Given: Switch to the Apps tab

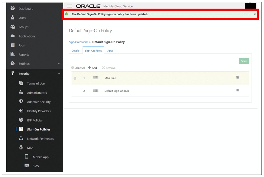Looking at the screenshot, I should (x=110, y=51).
